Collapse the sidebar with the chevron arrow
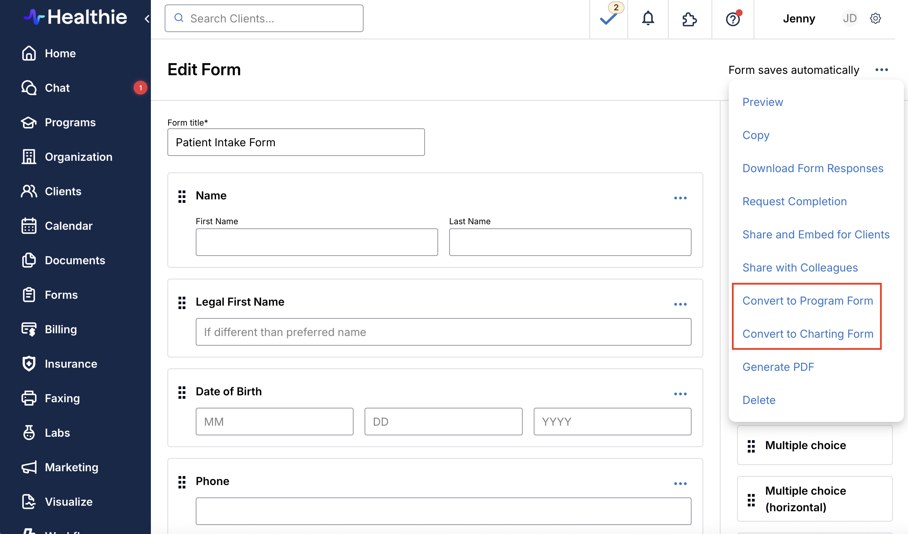The width and height of the screenshot is (908, 534). [x=147, y=19]
